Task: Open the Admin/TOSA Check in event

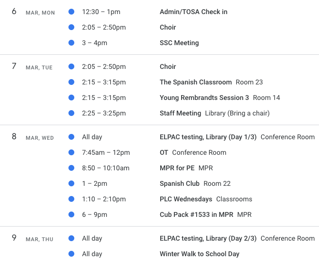Action: click(x=193, y=12)
